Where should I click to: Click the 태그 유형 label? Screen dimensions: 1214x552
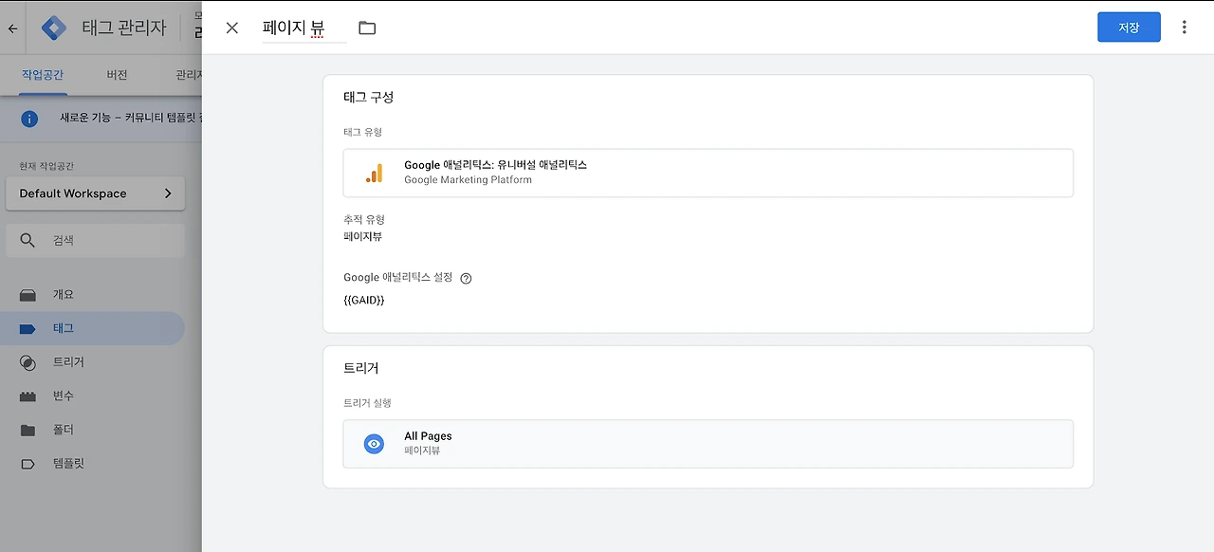pos(362,133)
